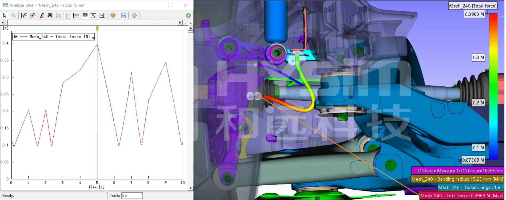Click the legend box expand corner icon
The image size is (506, 200).
pos(93,39)
